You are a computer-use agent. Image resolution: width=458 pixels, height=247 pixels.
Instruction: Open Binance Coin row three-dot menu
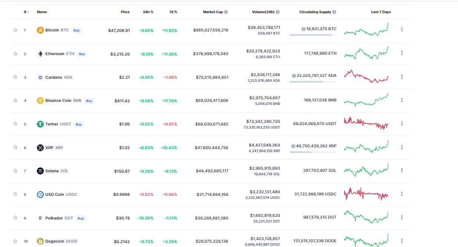401,100
